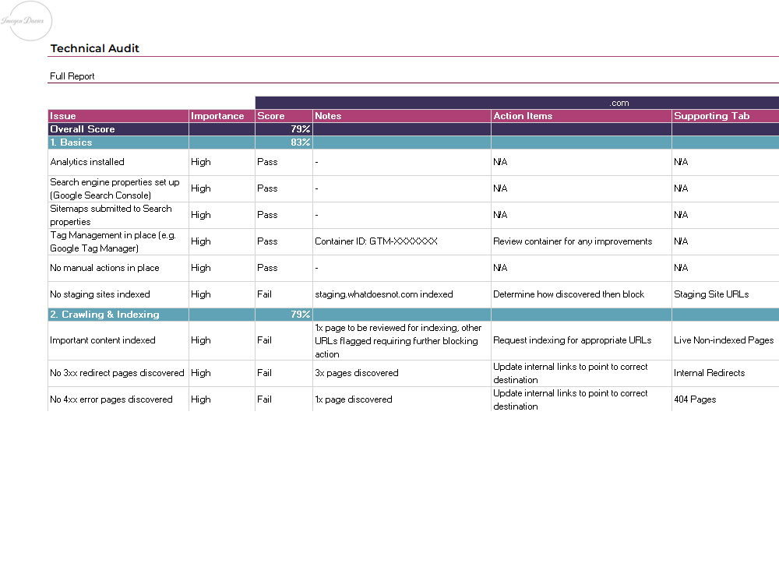Open the Staging Site URLs supporting tab cell

(x=725, y=294)
